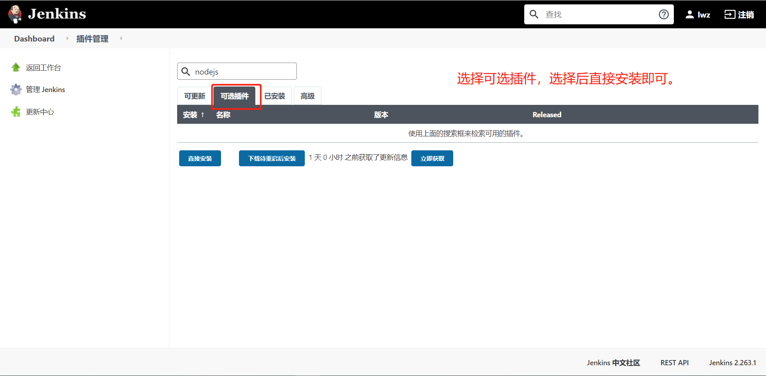Open the 插件管理 breadcrumb
This screenshot has width=766, height=376.
click(x=92, y=39)
